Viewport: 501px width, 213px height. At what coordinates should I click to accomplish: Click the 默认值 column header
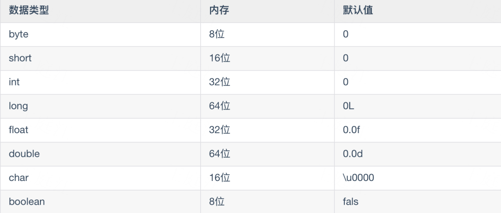[418, 11]
